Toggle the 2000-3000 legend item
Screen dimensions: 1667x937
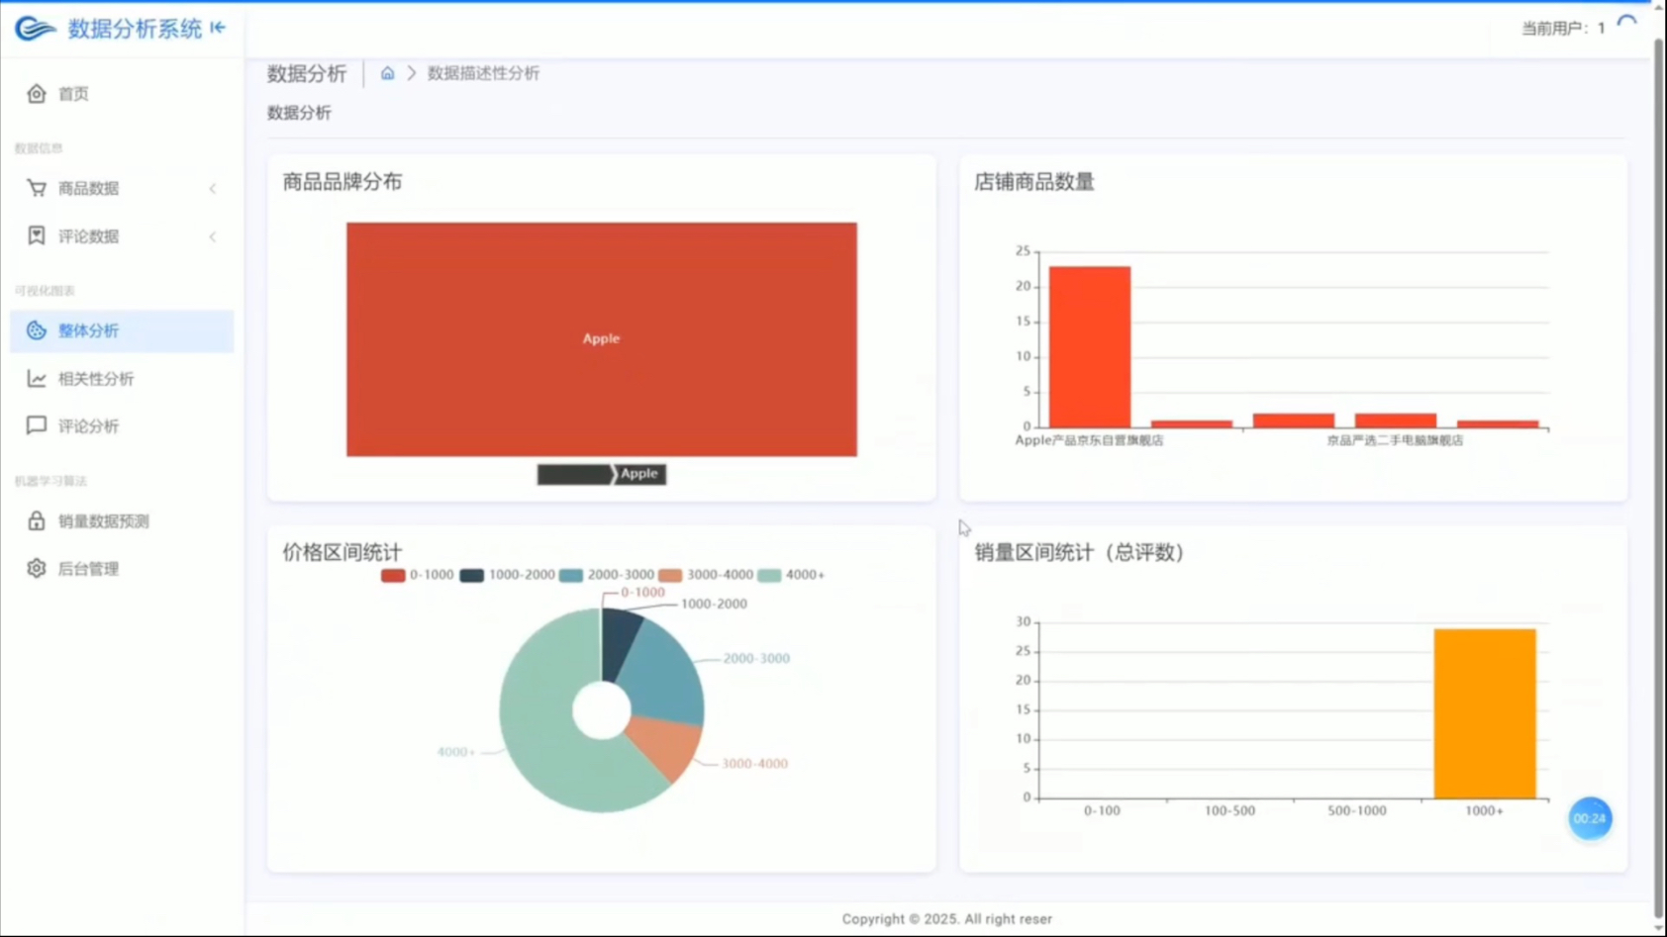(606, 575)
